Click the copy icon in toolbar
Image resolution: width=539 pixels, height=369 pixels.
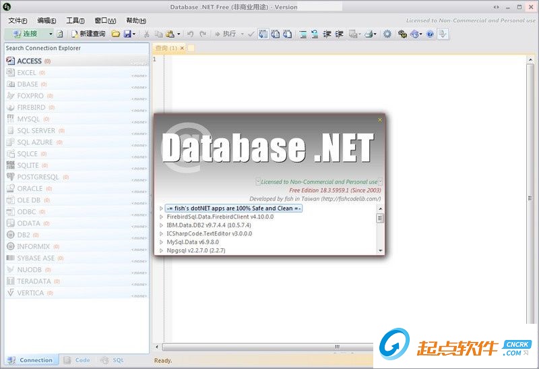tap(158, 34)
